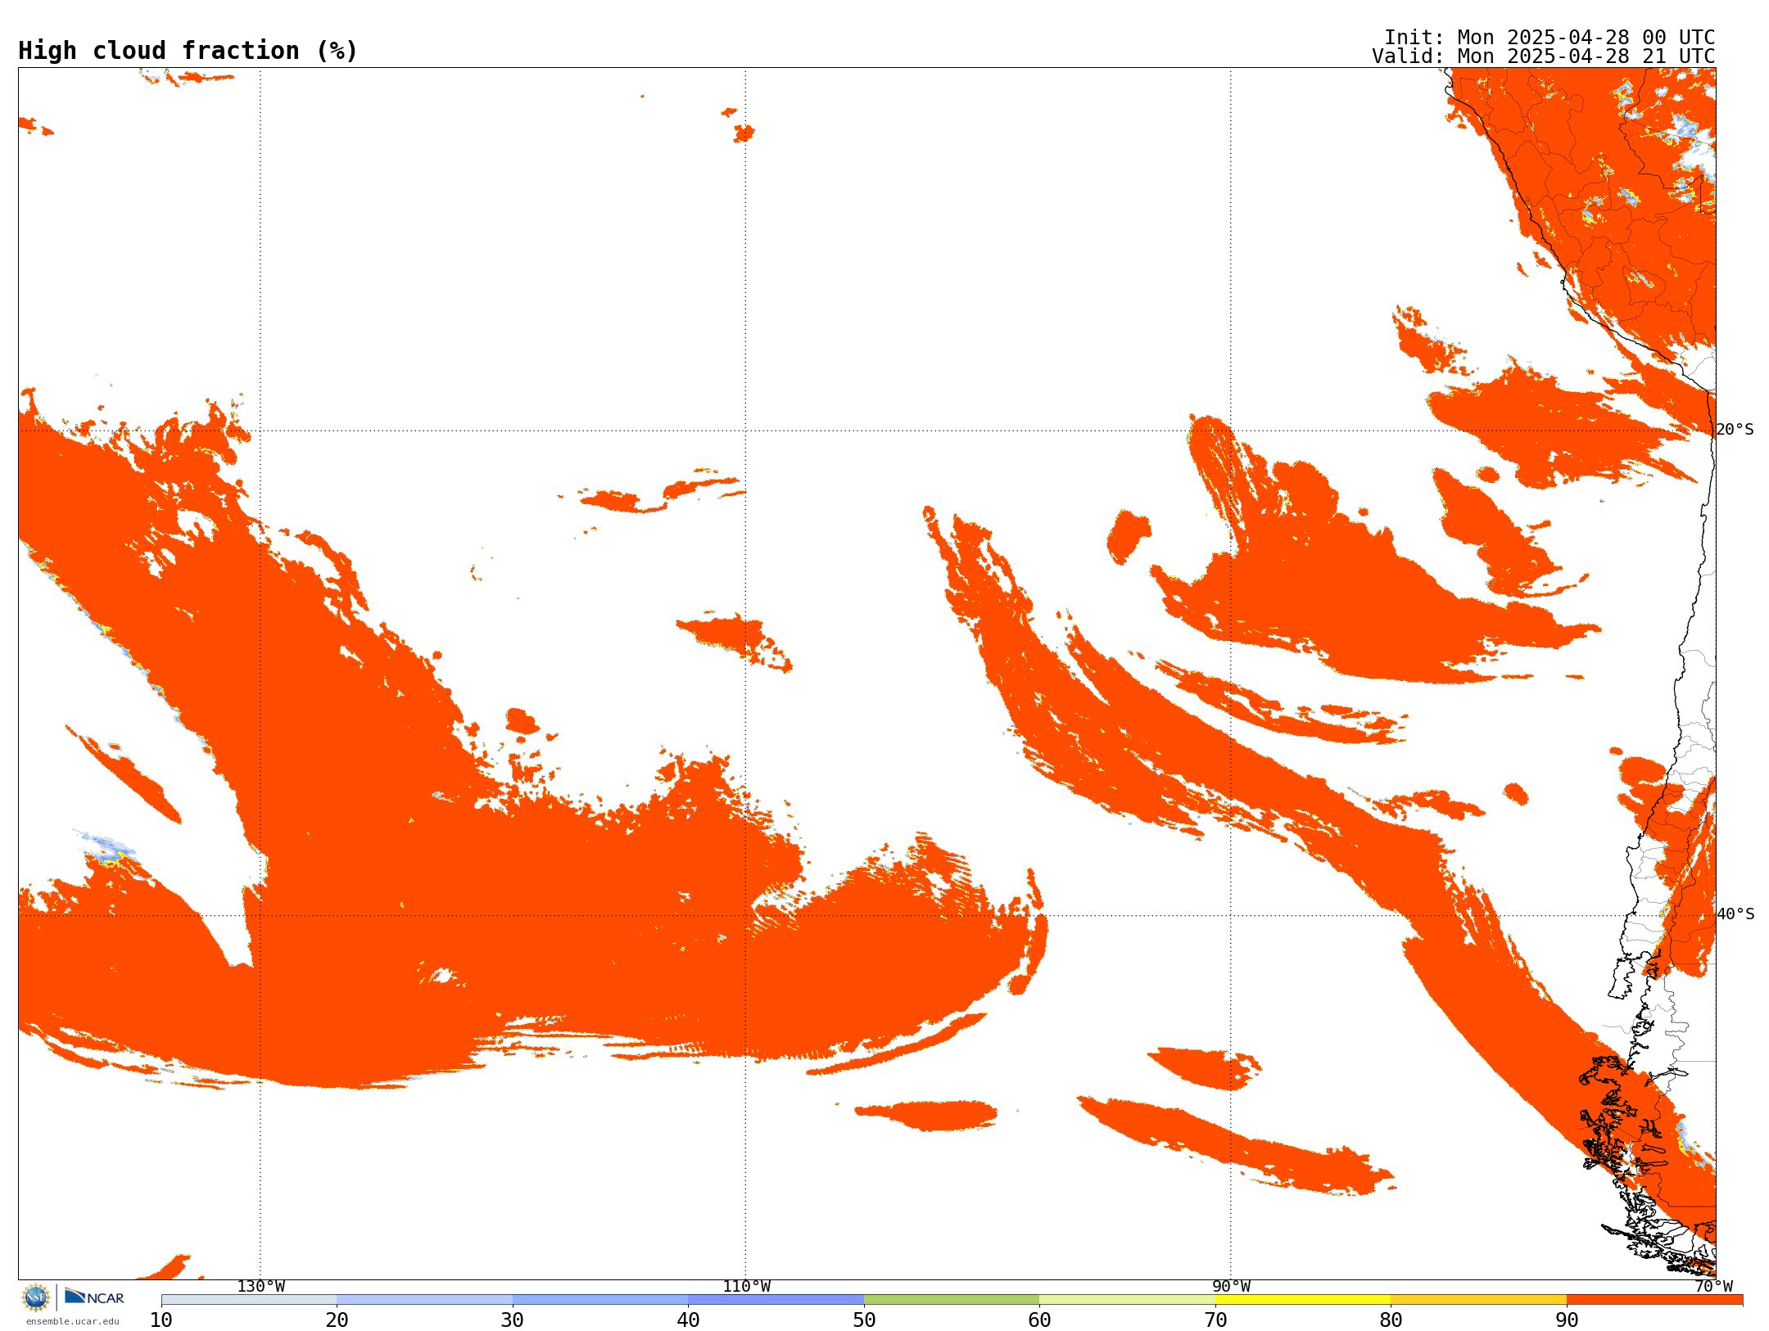Select the 90+ orange-red colorbar segment
The height and width of the screenshot is (1331, 1769).
(x=1654, y=1300)
